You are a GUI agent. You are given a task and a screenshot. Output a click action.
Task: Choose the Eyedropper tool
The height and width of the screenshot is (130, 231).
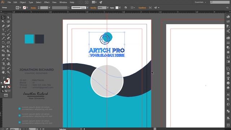tap(3, 59)
